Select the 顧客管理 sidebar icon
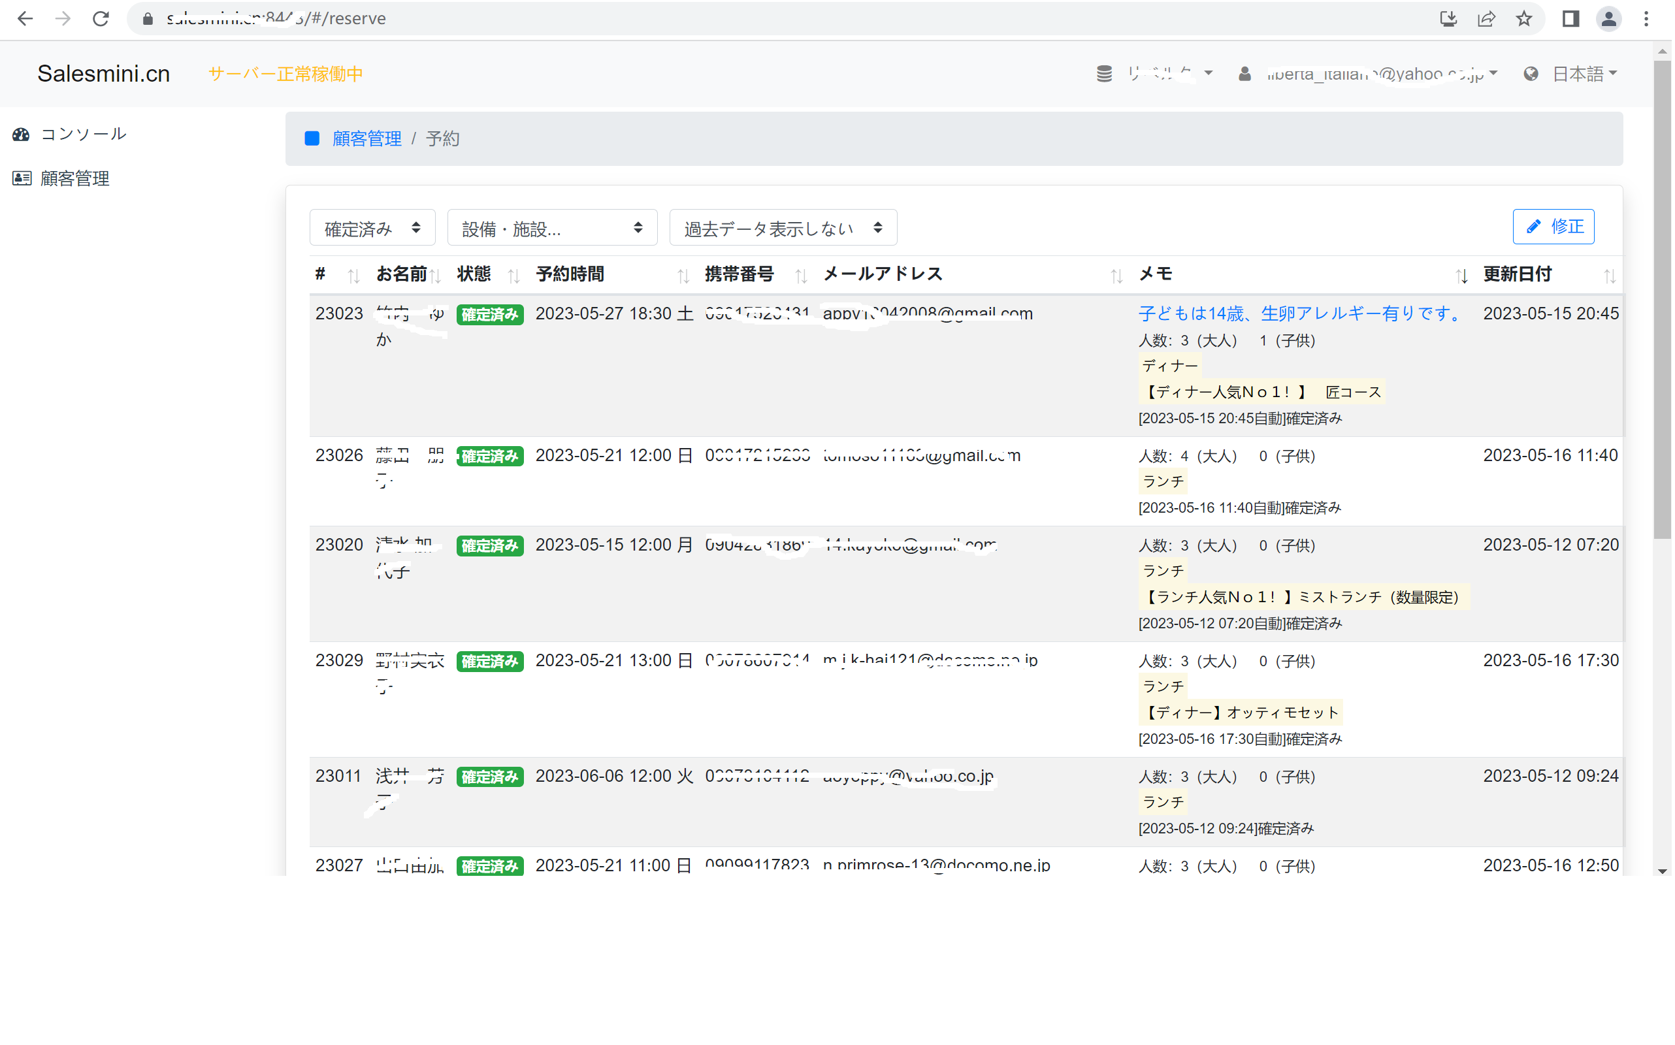Screen dimensions: 1675x1045 tap(22, 178)
